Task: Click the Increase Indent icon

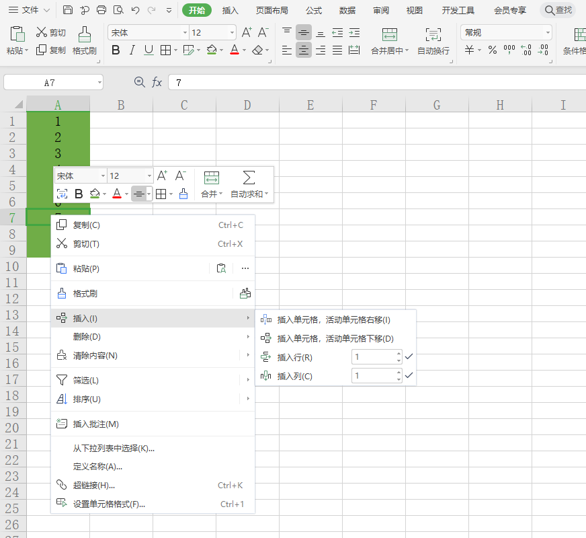Action: (x=354, y=33)
